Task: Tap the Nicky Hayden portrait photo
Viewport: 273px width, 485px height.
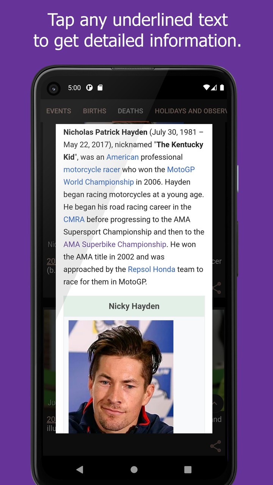Action: (121, 377)
